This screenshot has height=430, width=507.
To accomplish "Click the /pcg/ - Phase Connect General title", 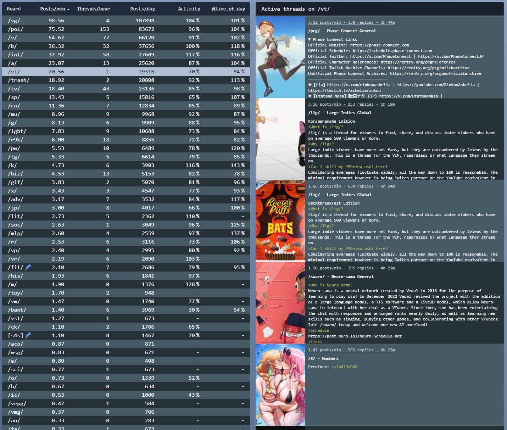I will [342, 31].
